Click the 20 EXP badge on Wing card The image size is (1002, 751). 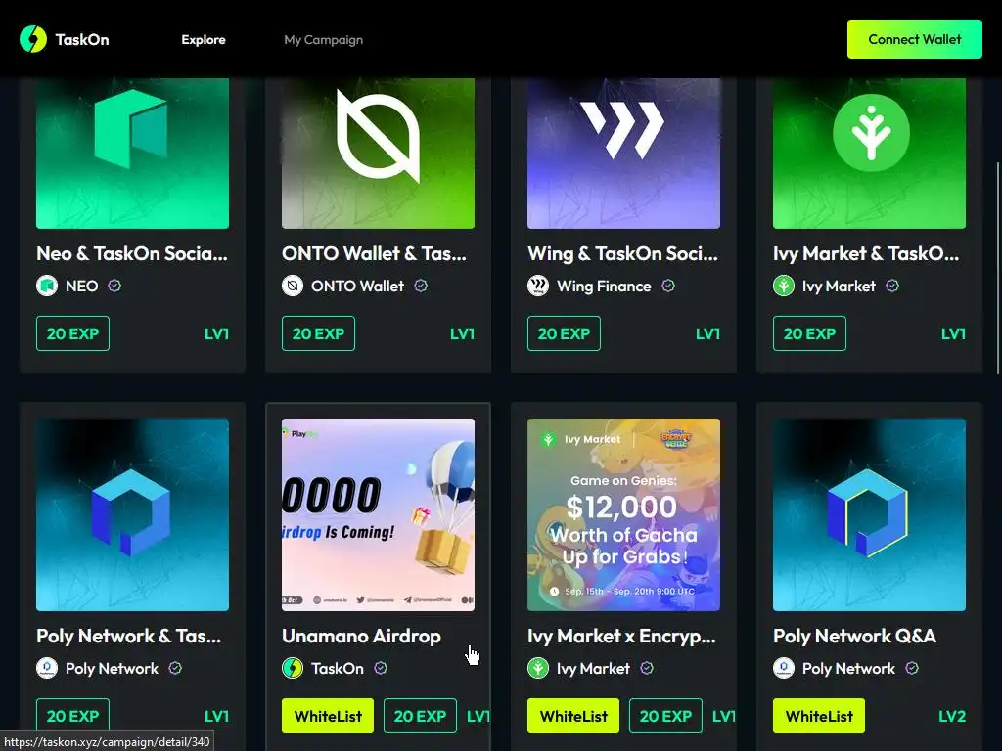point(564,333)
